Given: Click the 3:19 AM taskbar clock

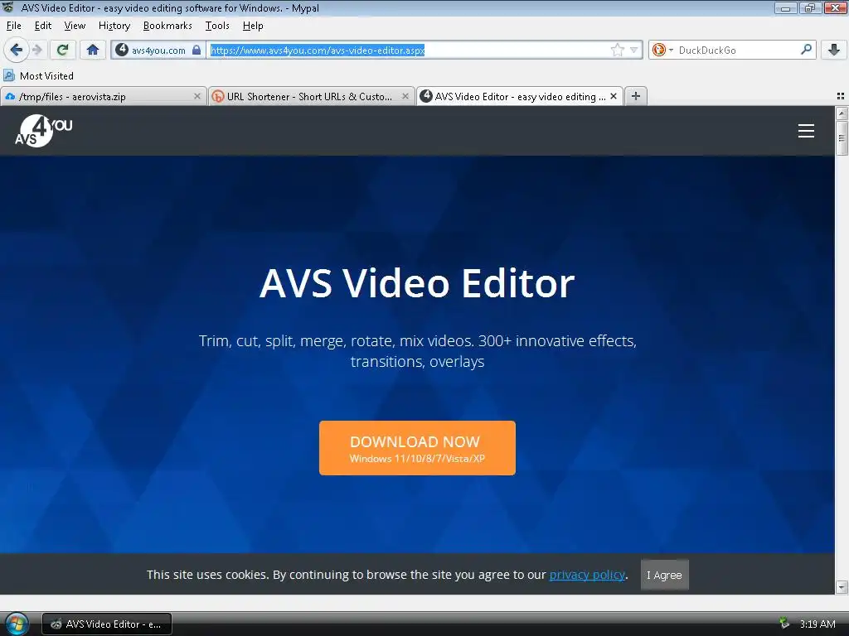Looking at the screenshot, I should point(817,624).
